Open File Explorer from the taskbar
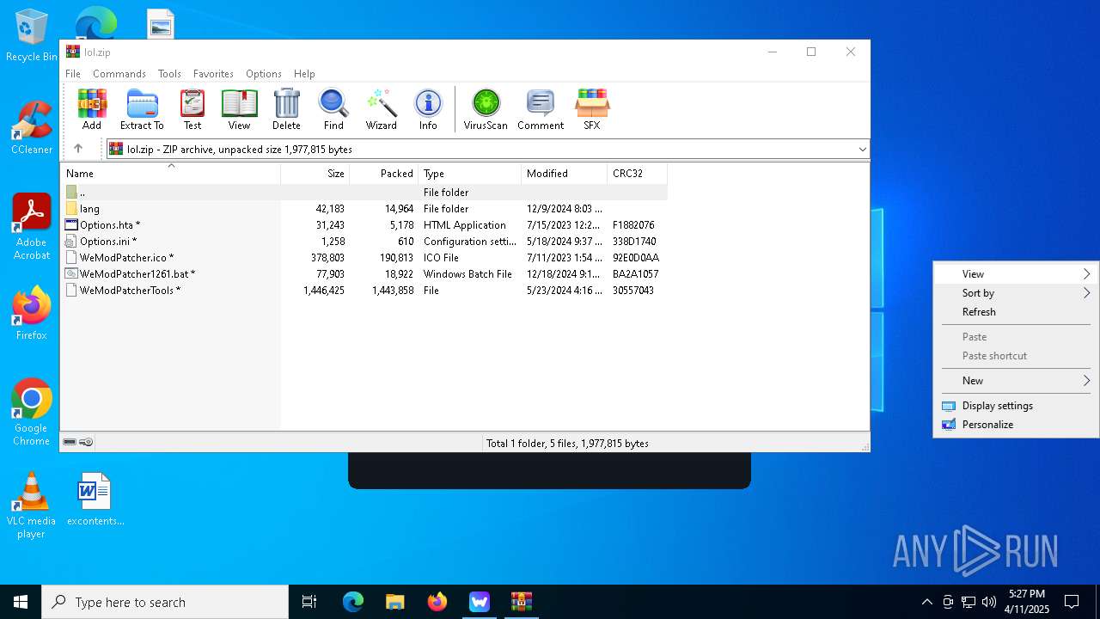The image size is (1100, 619). pyautogui.click(x=395, y=602)
